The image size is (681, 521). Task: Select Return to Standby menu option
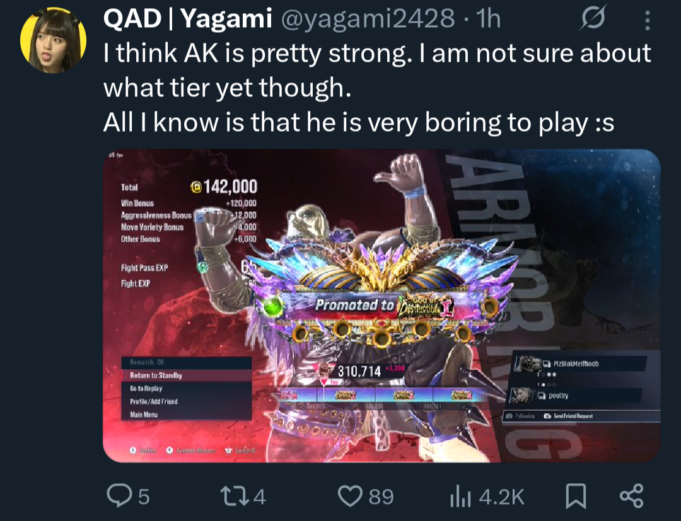[186, 375]
